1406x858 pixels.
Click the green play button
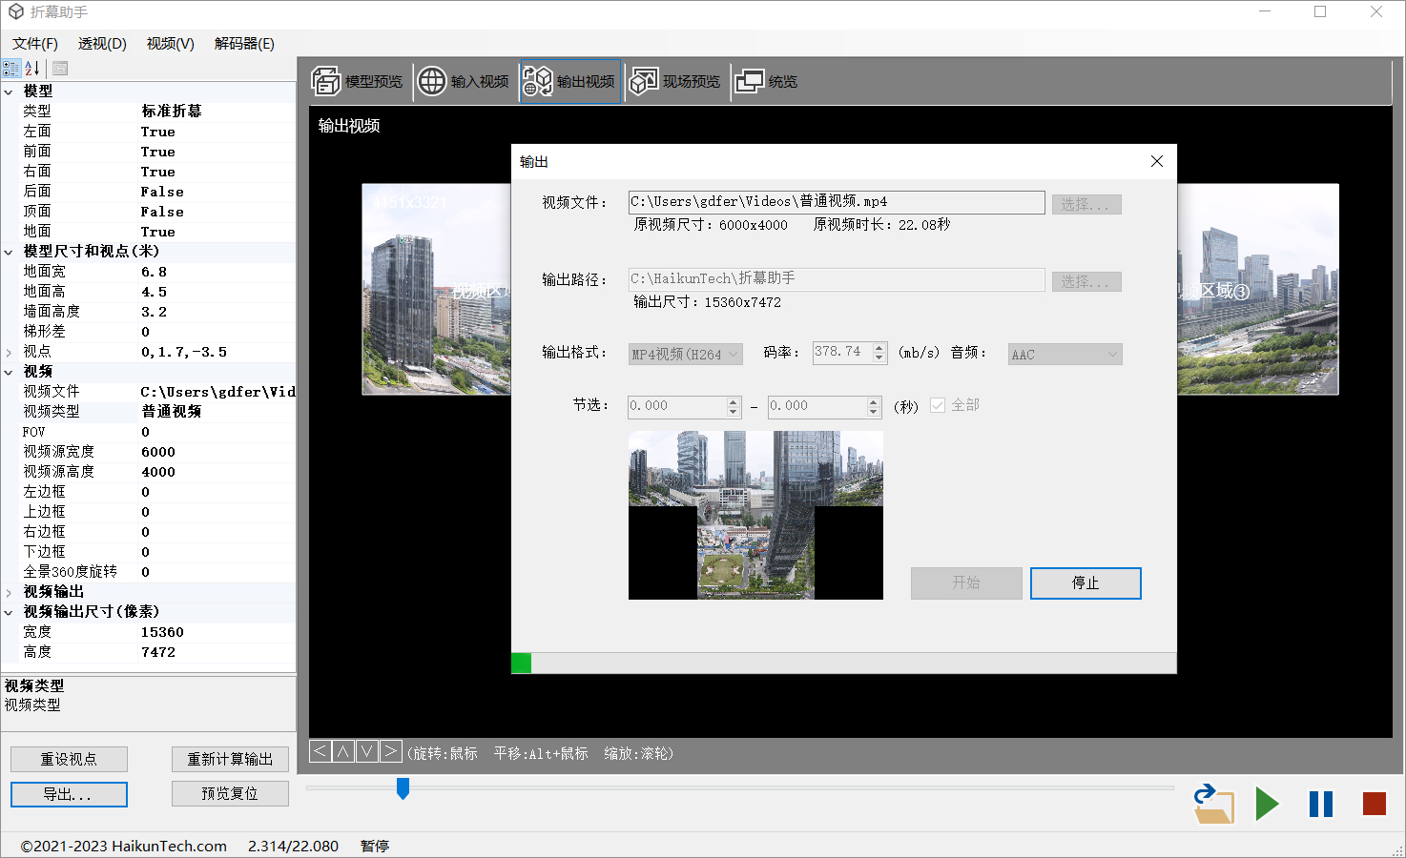[1267, 805]
